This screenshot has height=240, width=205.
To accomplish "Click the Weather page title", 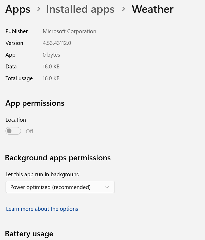I will tap(152, 9).
